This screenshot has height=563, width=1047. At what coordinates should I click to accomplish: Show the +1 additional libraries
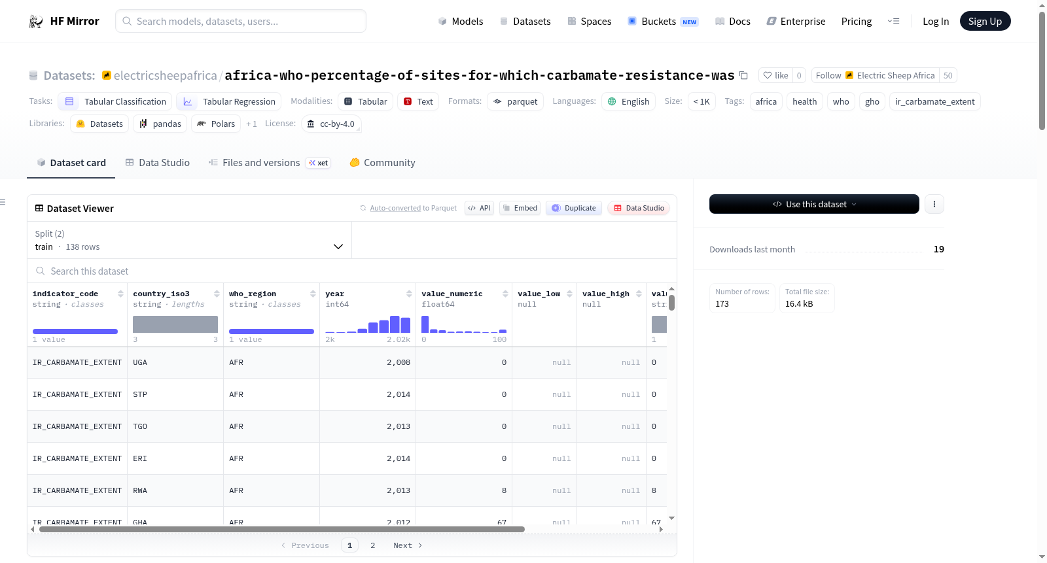pos(251,124)
